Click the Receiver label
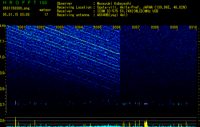 tap(65, 11)
